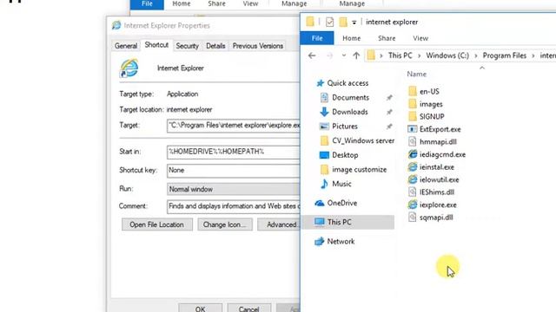Switch to the Previous Versions tab

point(258,46)
